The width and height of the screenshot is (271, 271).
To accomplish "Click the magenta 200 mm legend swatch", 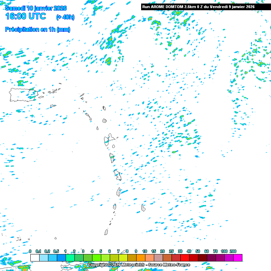I will [x=238, y=258].
